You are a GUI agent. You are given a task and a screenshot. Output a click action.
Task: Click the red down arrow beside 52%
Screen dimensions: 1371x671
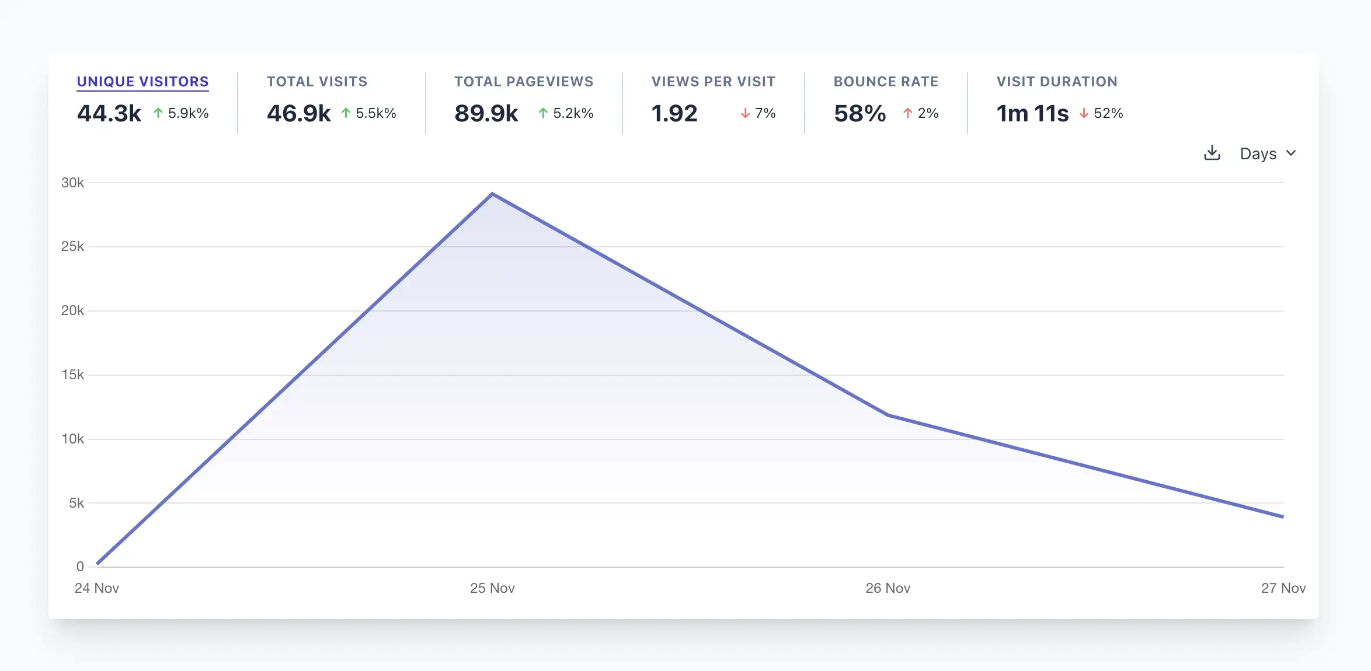[x=1084, y=113]
